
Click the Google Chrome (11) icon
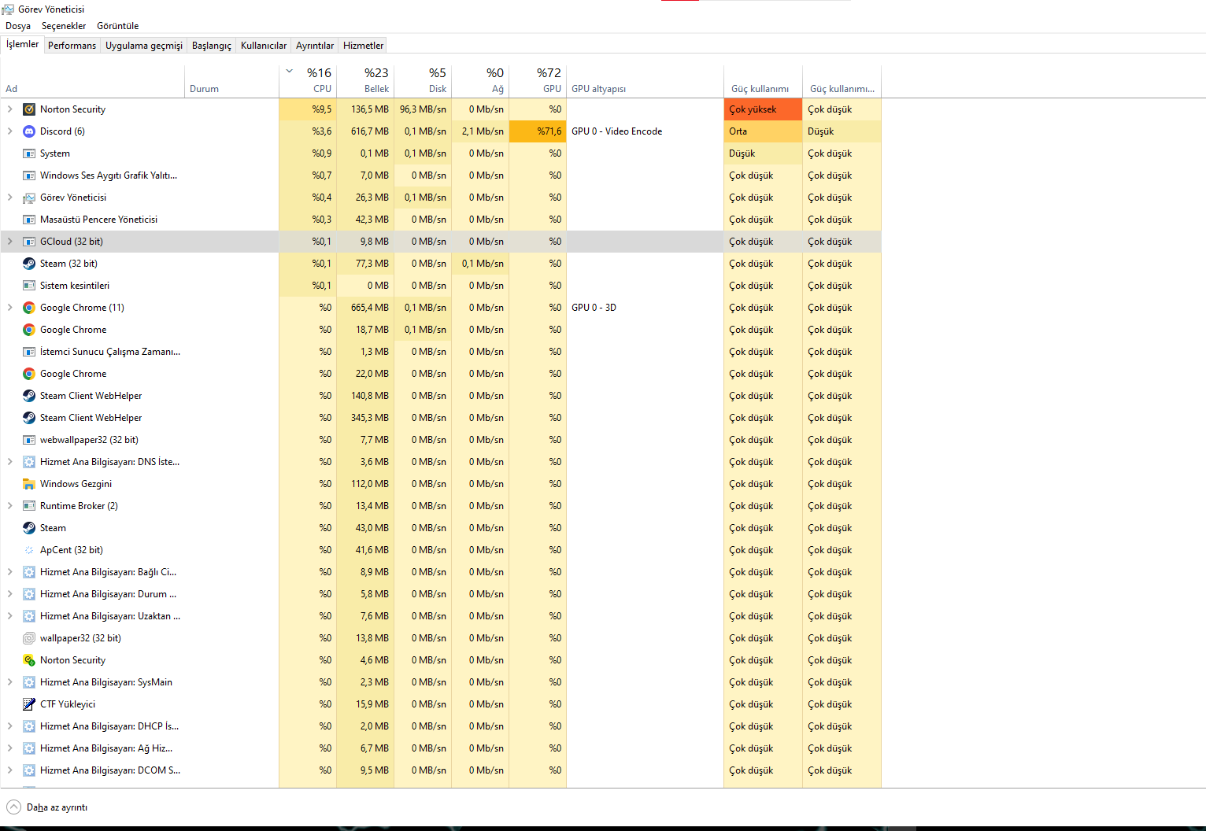(29, 308)
